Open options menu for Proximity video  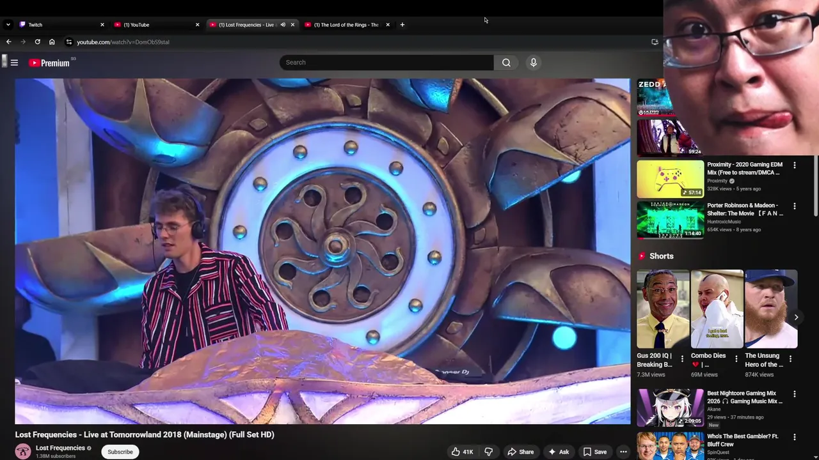pyautogui.click(x=795, y=165)
